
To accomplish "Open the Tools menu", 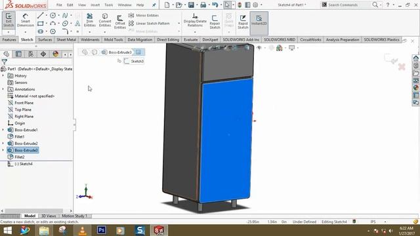I will 108,5.
